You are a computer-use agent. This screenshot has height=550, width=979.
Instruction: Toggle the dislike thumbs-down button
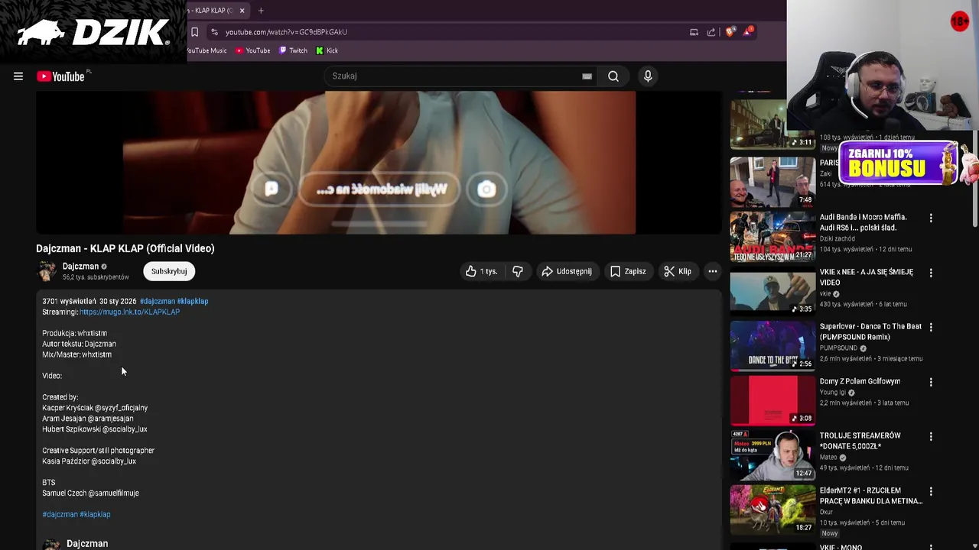[518, 271]
